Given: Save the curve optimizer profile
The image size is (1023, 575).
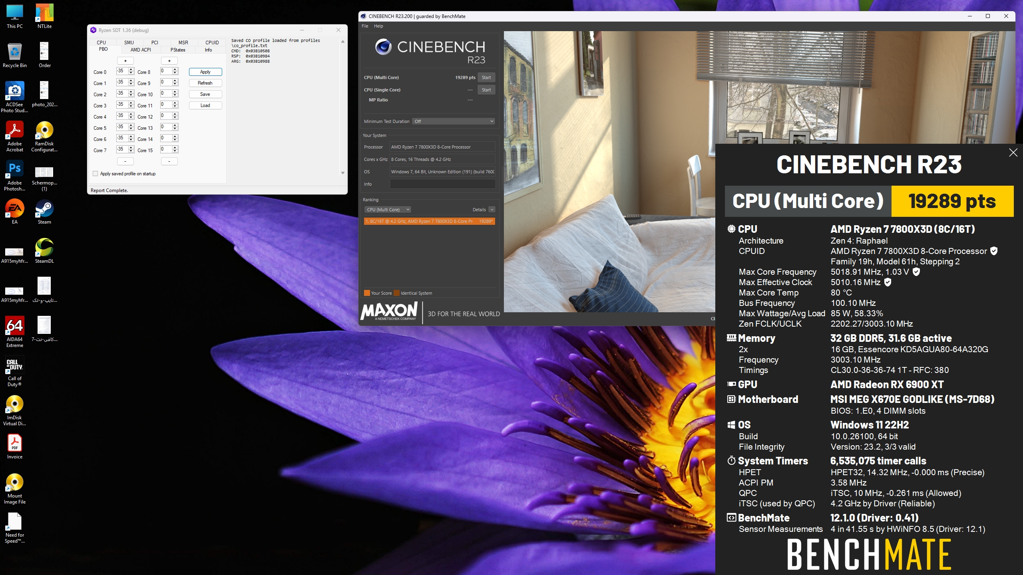Looking at the screenshot, I should coord(205,94).
